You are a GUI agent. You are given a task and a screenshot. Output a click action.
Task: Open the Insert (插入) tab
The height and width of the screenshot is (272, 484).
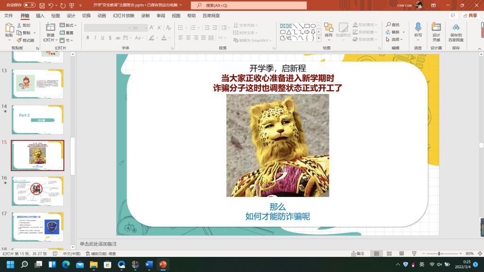40,16
